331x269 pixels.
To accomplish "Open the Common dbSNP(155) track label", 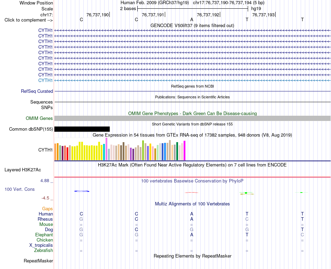I will click(x=31, y=129).
